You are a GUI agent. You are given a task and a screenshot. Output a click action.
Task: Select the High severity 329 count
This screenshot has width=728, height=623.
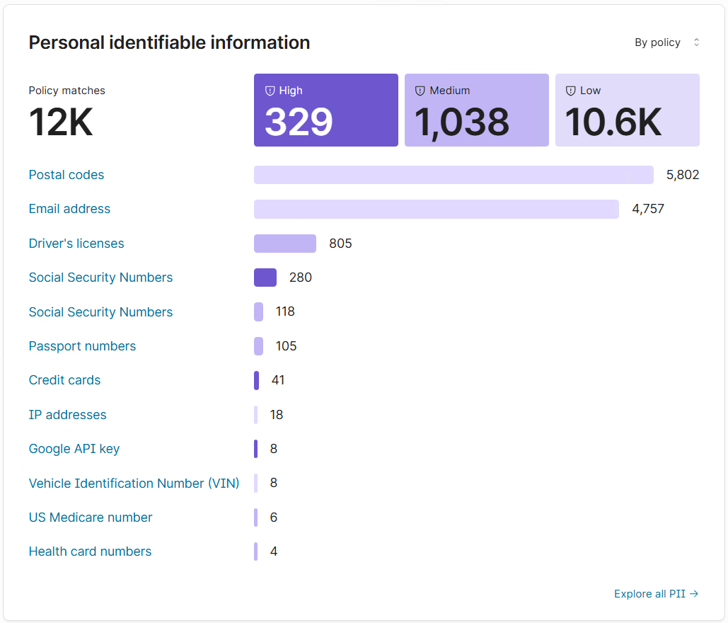[299, 122]
